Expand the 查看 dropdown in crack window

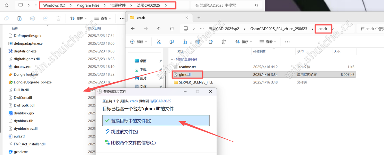268,42
